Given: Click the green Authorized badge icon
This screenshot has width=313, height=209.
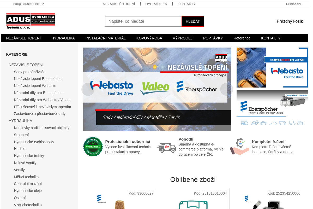Looking at the screenshot, I should [93, 147].
